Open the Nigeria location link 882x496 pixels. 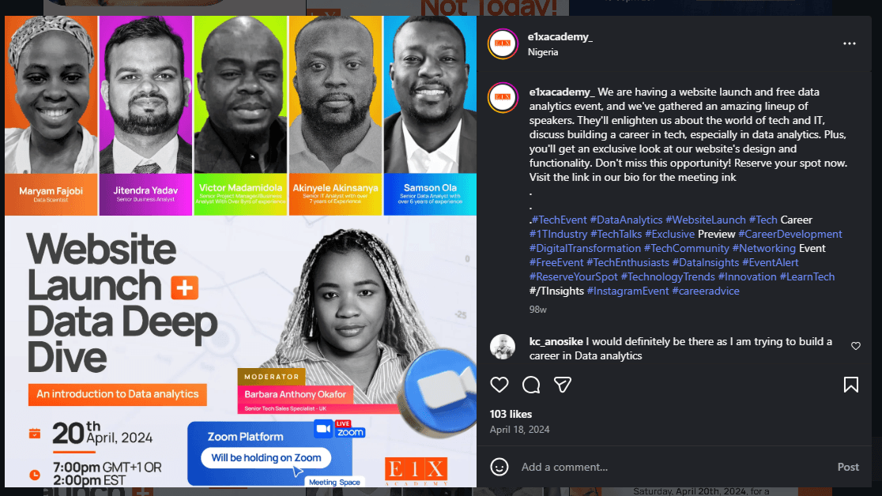(543, 52)
